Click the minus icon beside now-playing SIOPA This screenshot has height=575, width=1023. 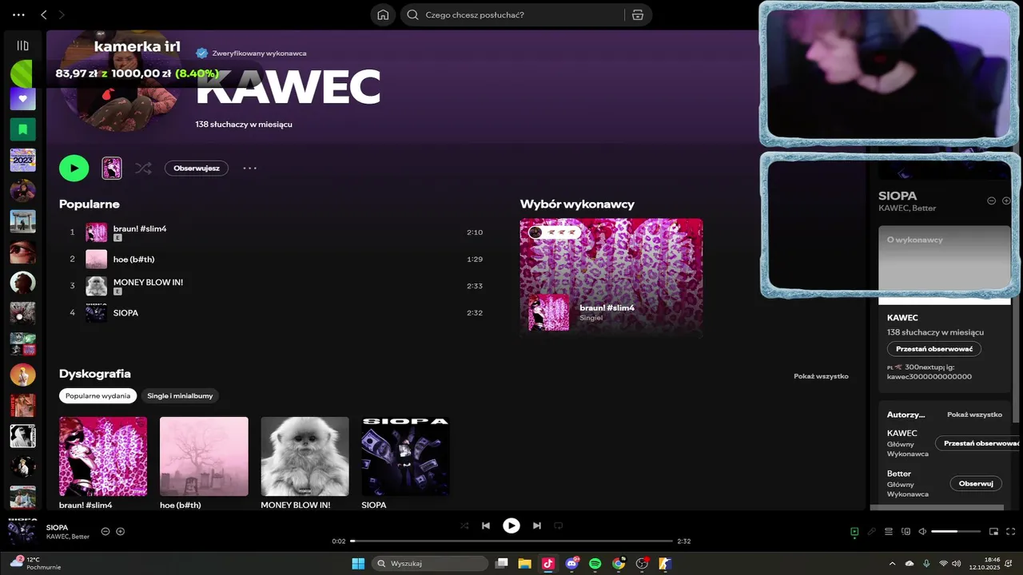105,531
